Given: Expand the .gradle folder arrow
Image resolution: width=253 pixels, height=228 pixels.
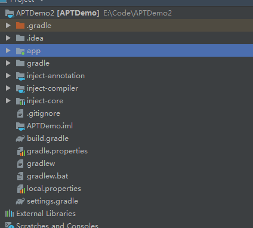Looking at the screenshot, I should click(8, 26).
